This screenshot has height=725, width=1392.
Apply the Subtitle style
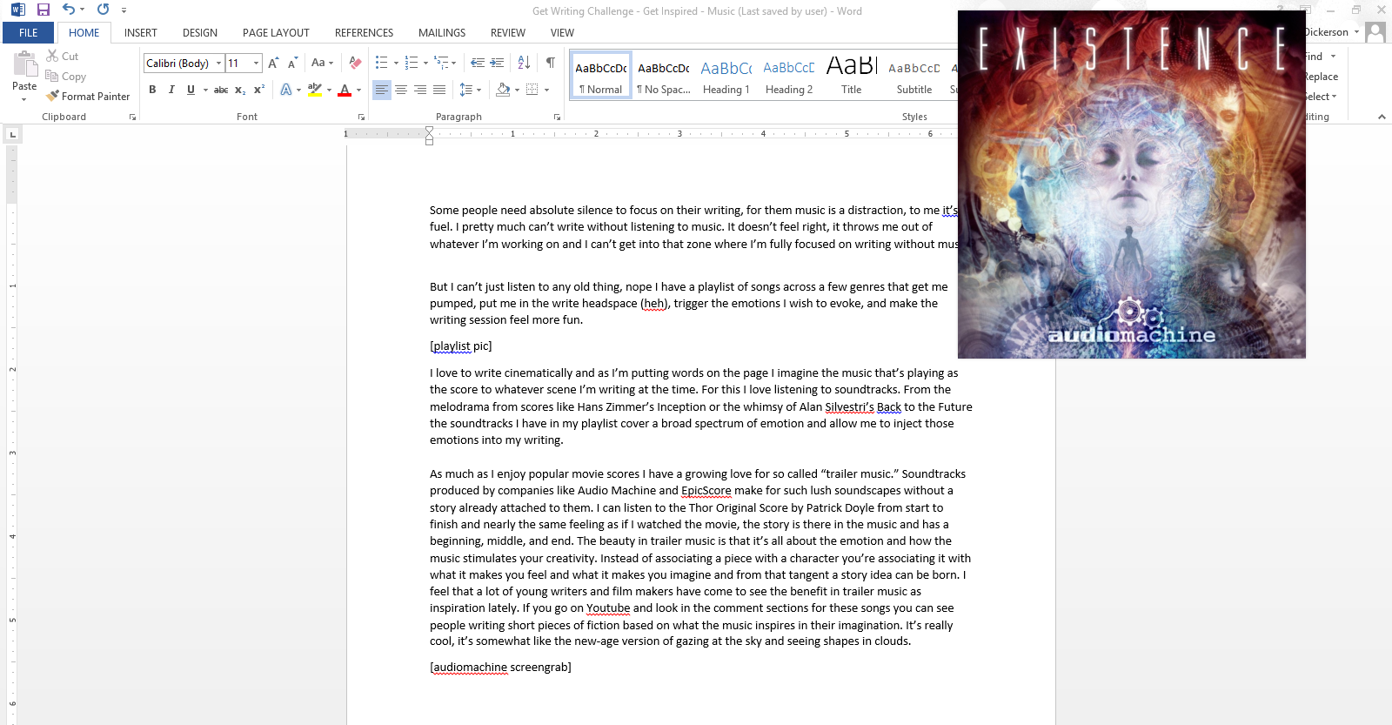point(914,76)
